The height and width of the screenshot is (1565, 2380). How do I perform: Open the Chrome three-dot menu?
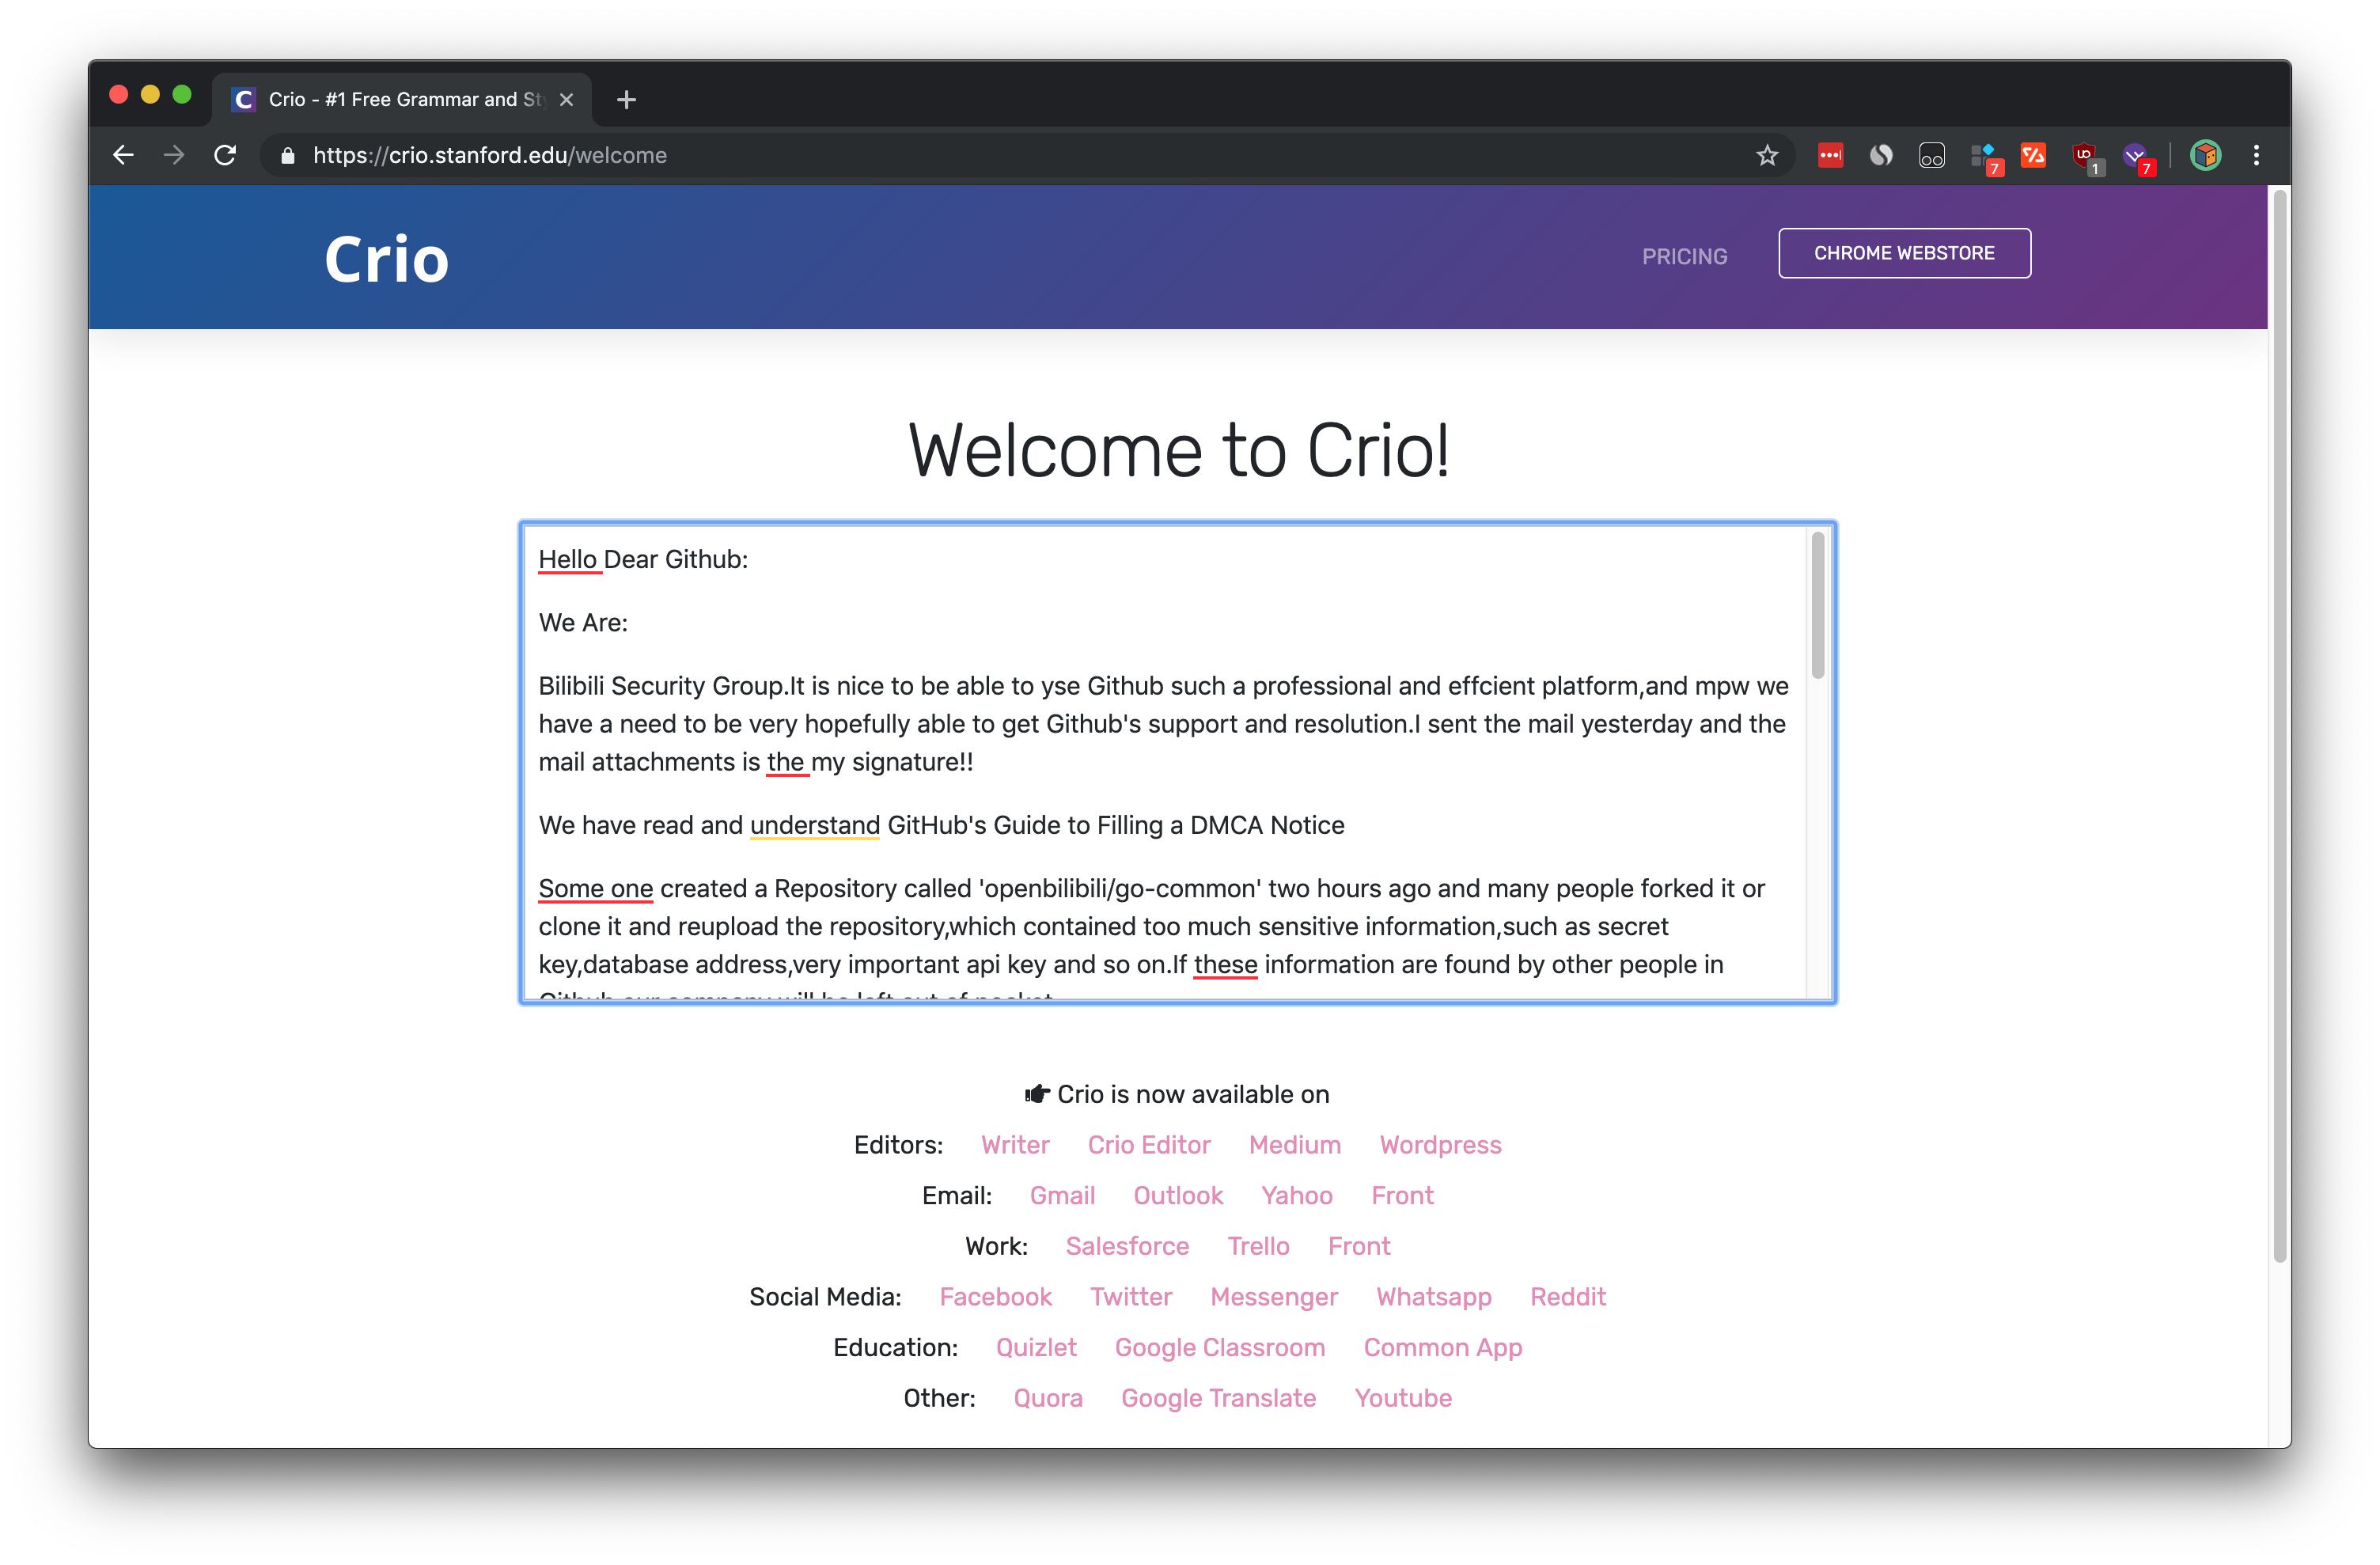[x=2256, y=155]
